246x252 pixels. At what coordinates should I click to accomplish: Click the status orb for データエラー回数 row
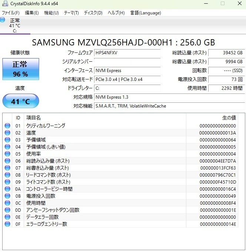[x=7, y=217]
